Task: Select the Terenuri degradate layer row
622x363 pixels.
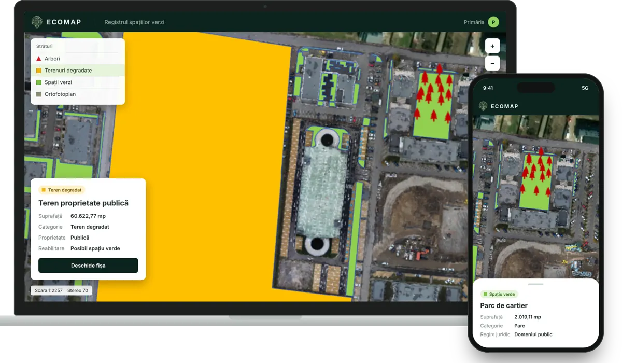Action: click(78, 71)
